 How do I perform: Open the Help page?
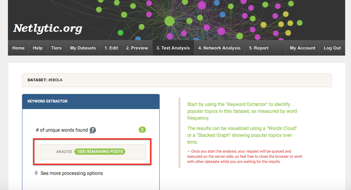point(38,48)
